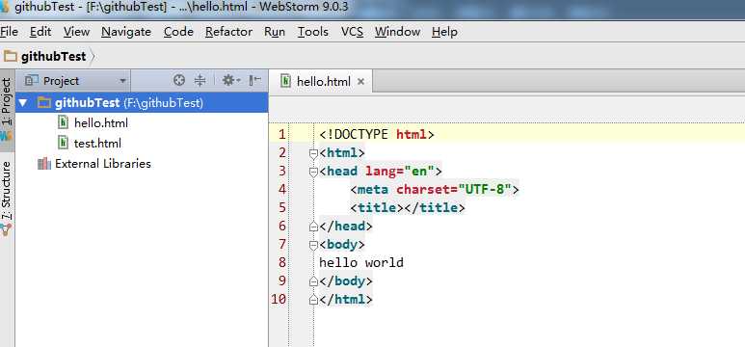Click the fold end marker on line 9
Image resolution: width=745 pixels, height=347 pixels.
tap(313, 281)
